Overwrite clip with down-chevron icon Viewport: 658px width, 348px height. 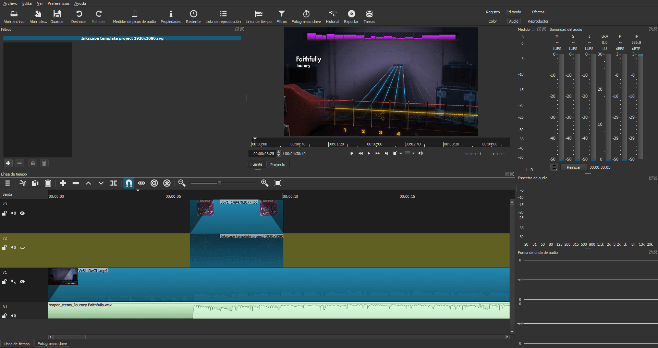pyautogui.click(x=101, y=183)
